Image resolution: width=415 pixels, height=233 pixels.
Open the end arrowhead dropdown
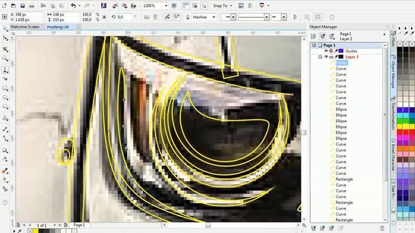pyautogui.click(x=284, y=17)
